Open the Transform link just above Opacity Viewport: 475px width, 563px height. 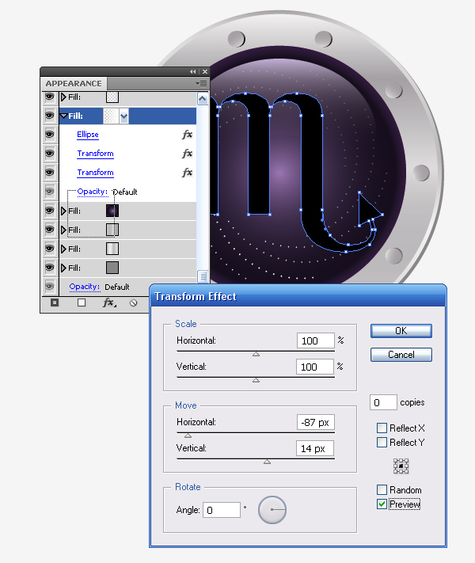coord(96,173)
